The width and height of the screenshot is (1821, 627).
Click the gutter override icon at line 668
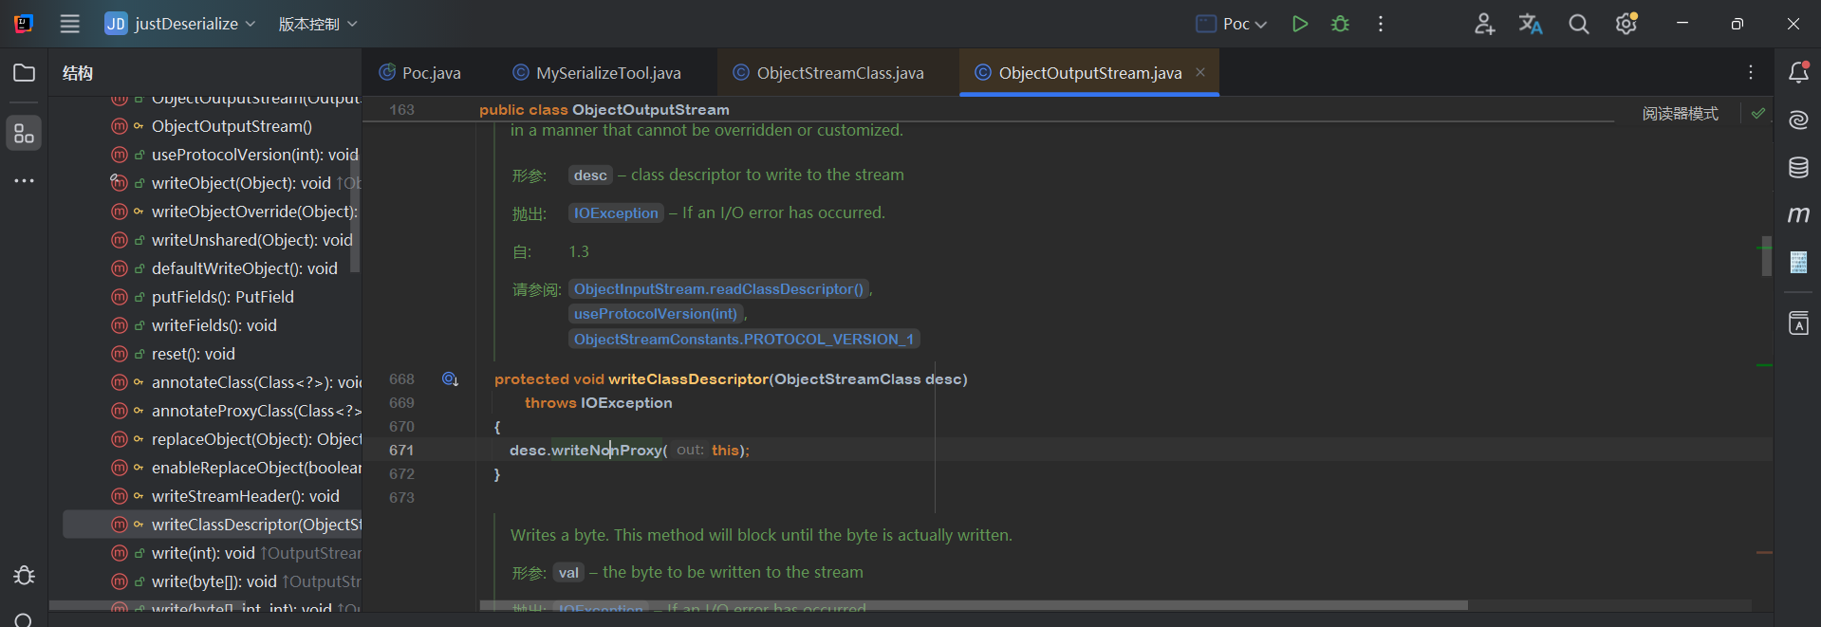coord(451,378)
